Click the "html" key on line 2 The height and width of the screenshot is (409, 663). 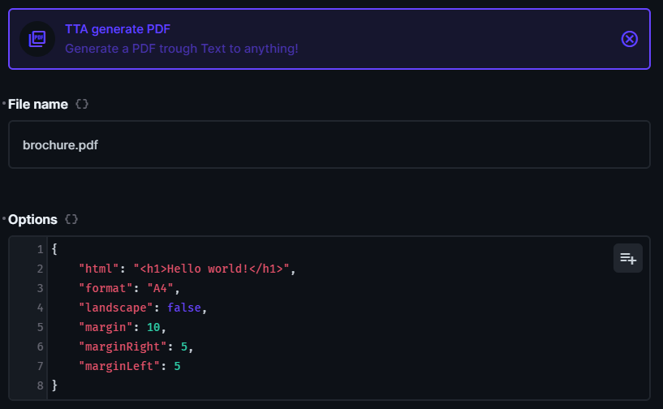tap(98, 269)
